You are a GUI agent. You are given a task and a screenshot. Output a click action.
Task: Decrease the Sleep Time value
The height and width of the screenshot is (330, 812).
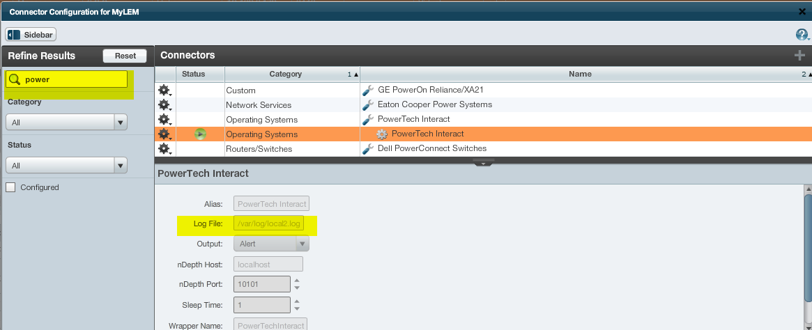(x=297, y=308)
